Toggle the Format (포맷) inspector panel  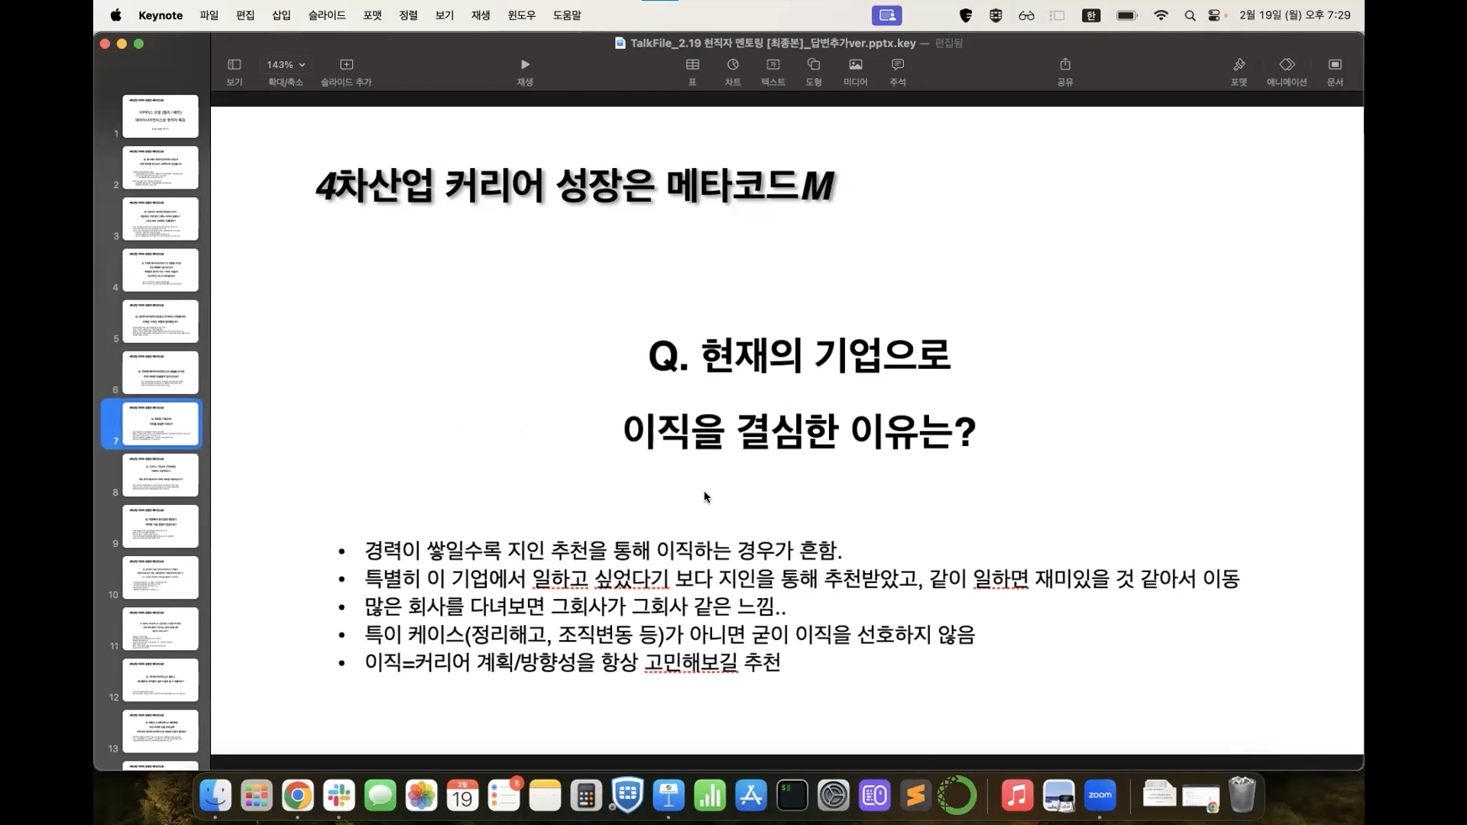(x=1239, y=65)
